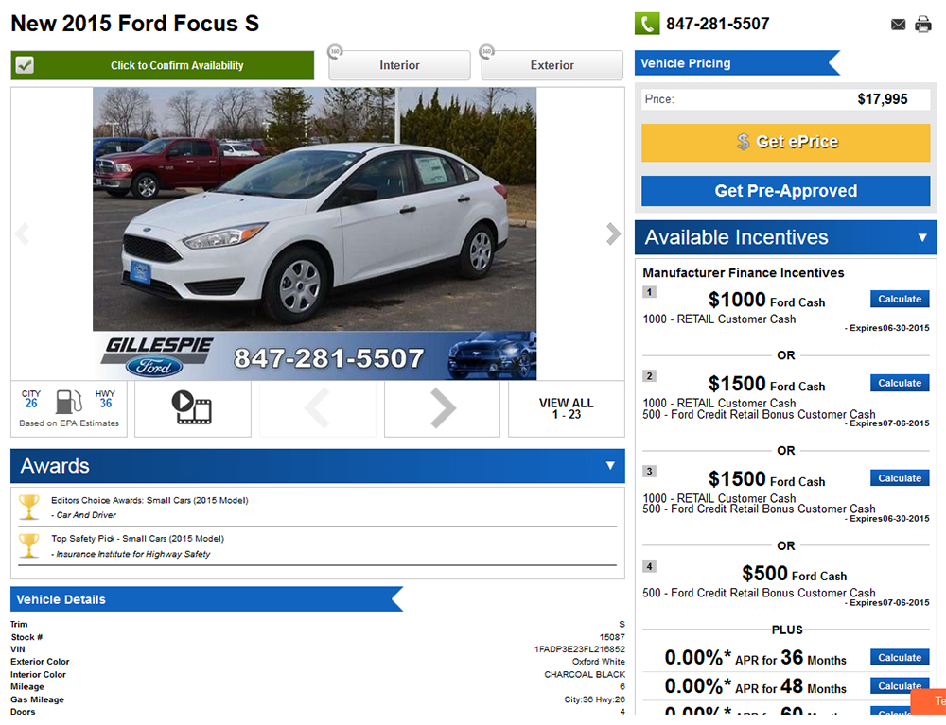Click the Manufacturer Finance Incentives heading
This screenshot has width=946, height=725.
(744, 273)
